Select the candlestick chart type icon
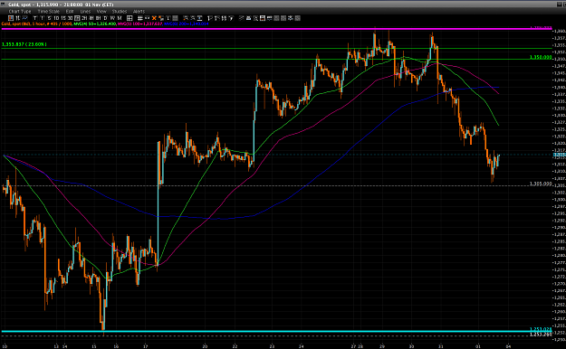566x349 pixels. [x=11, y=18]
